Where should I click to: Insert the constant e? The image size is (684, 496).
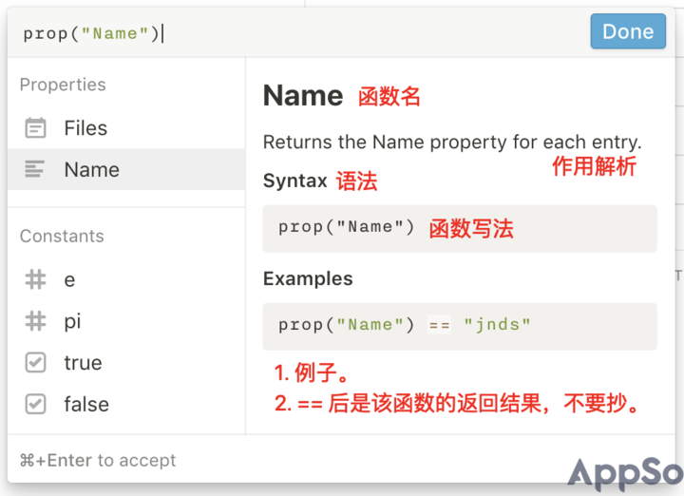(126, 279)
